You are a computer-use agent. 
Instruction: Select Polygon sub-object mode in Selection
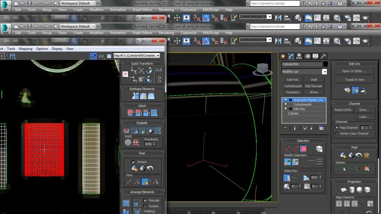[303, 149]
